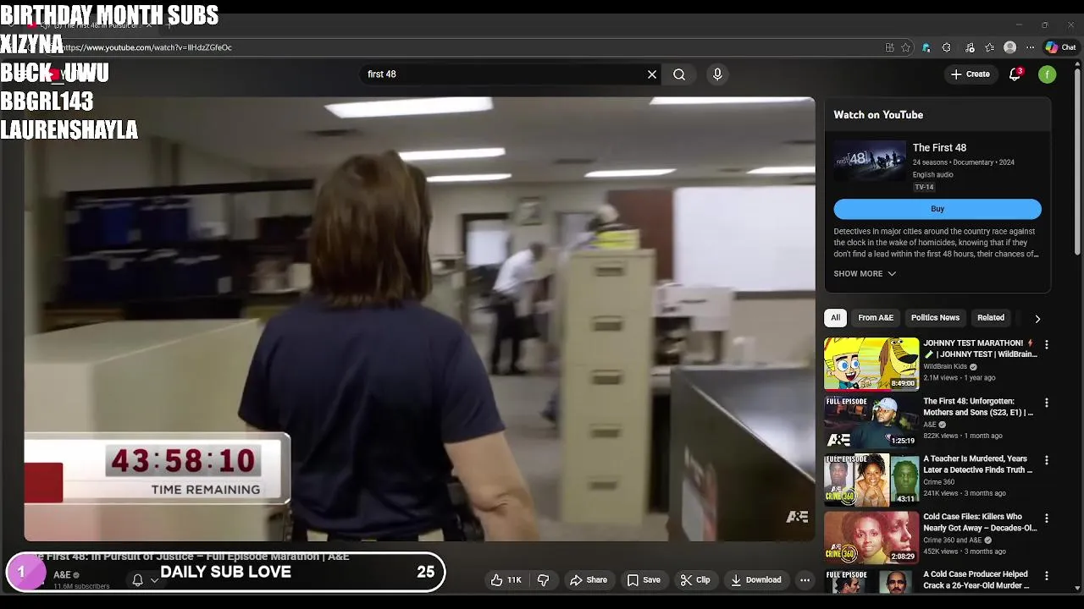Click A Teacher Is Murdered video title
This screenshot has width=1084, height=609.
point(978,464)
